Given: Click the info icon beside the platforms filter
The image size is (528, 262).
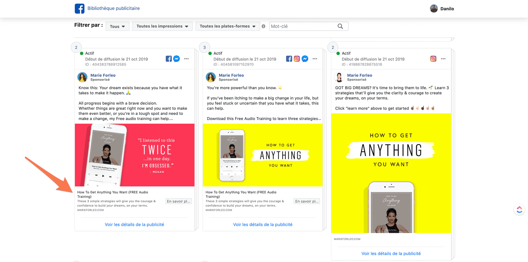Looking at the screenshot, I should tap(263, 26).
